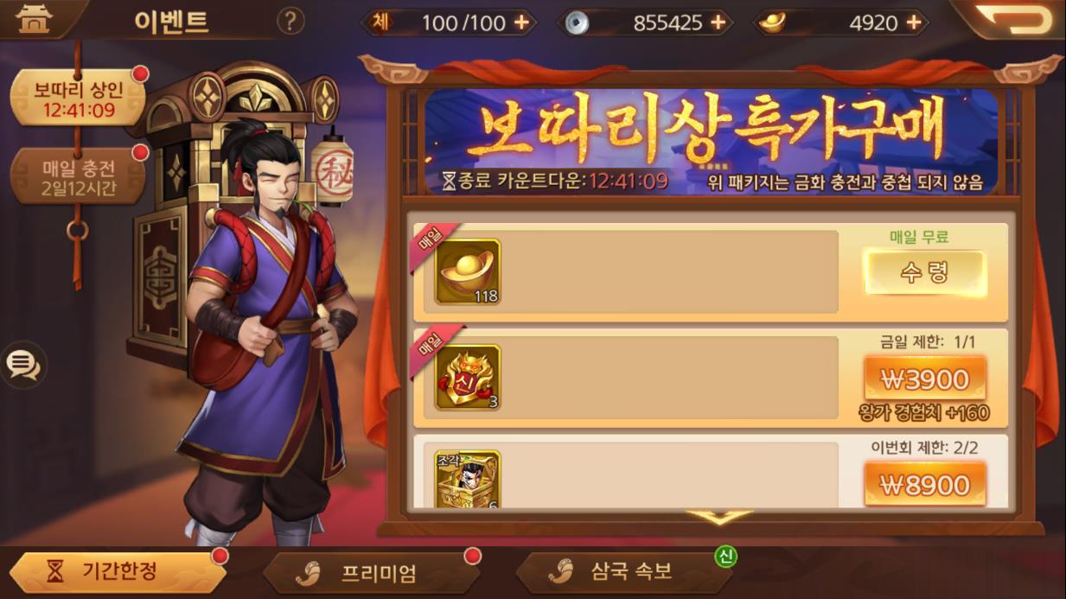Tap the red 신 emblem item
This screenshot has width=1066, height=599.
pos(468,378)
